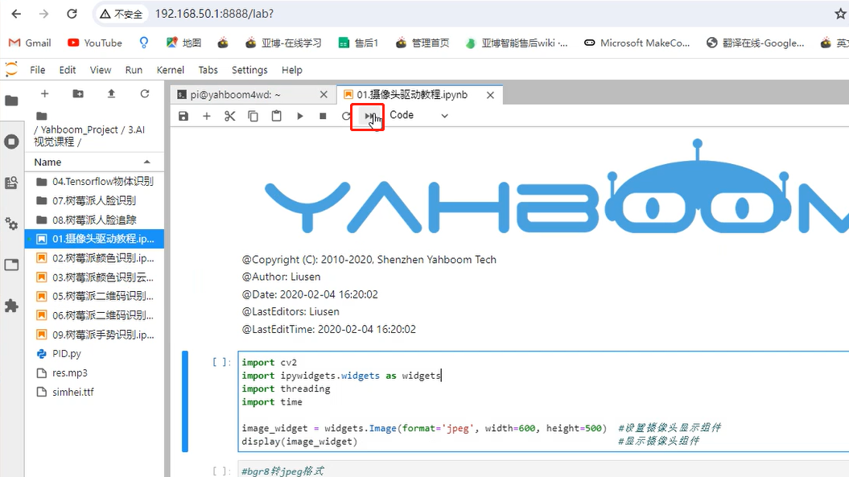Open the Tabs menu
849x477 pixels.
click(x=208, y=70)
